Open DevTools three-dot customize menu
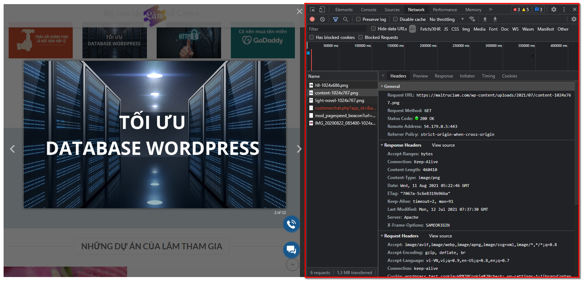The width and height of the screenshot is (583, 281). click(564, 10)
